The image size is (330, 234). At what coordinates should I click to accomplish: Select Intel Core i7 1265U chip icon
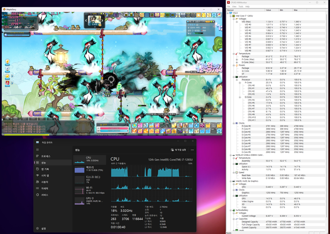233,16
